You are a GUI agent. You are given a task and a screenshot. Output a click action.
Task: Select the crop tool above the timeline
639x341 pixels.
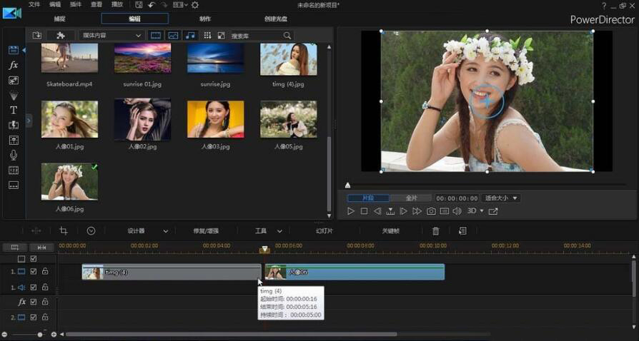click(64, 231)
